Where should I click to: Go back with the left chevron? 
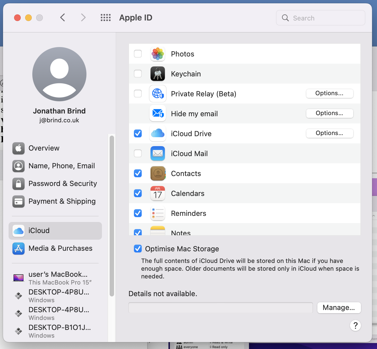[x=63, y=18]
